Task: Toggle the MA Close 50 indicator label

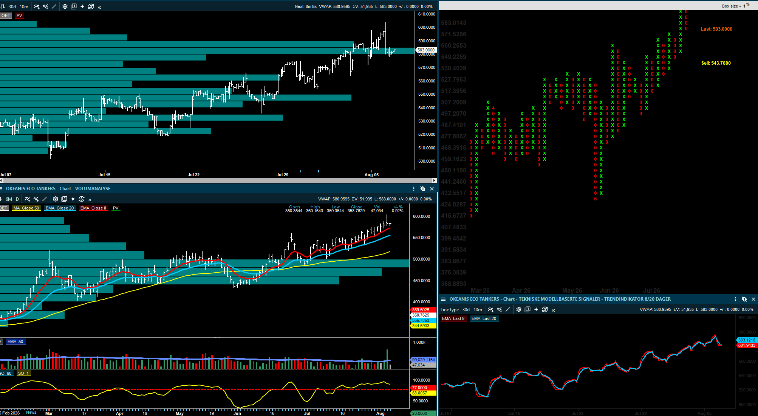Action: (x=26, y=208)
